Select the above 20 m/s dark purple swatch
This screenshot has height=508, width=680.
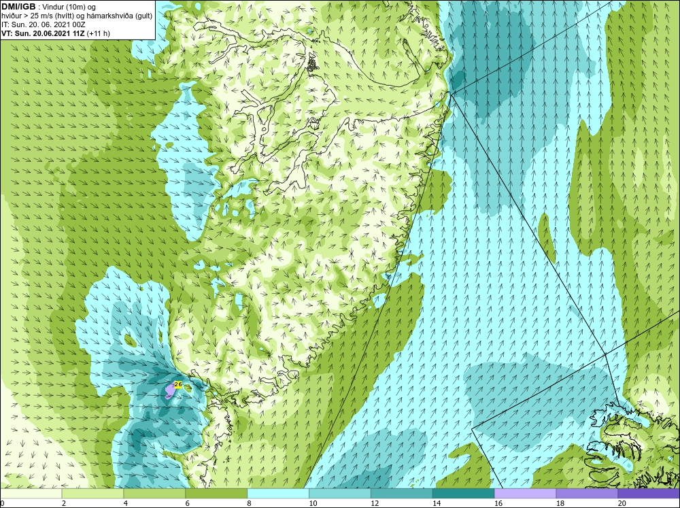649,493
